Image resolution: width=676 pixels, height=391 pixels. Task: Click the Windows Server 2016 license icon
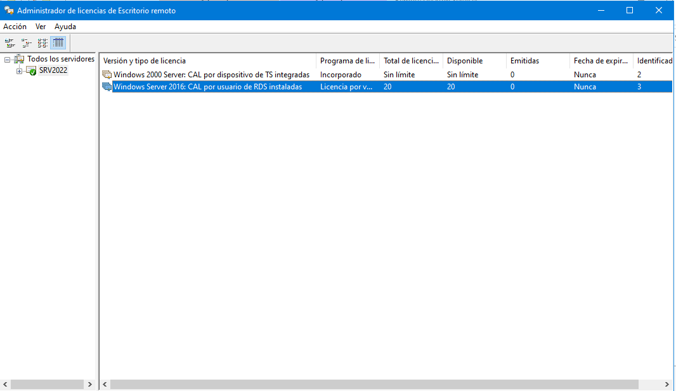107,87
